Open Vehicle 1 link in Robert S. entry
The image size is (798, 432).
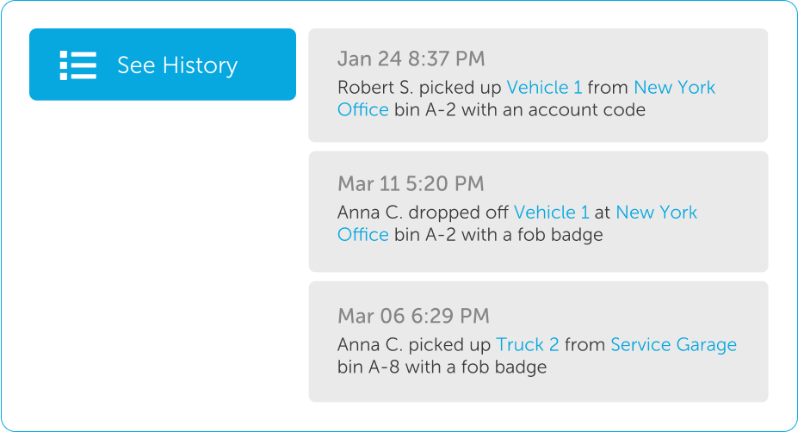pos(544,88)
